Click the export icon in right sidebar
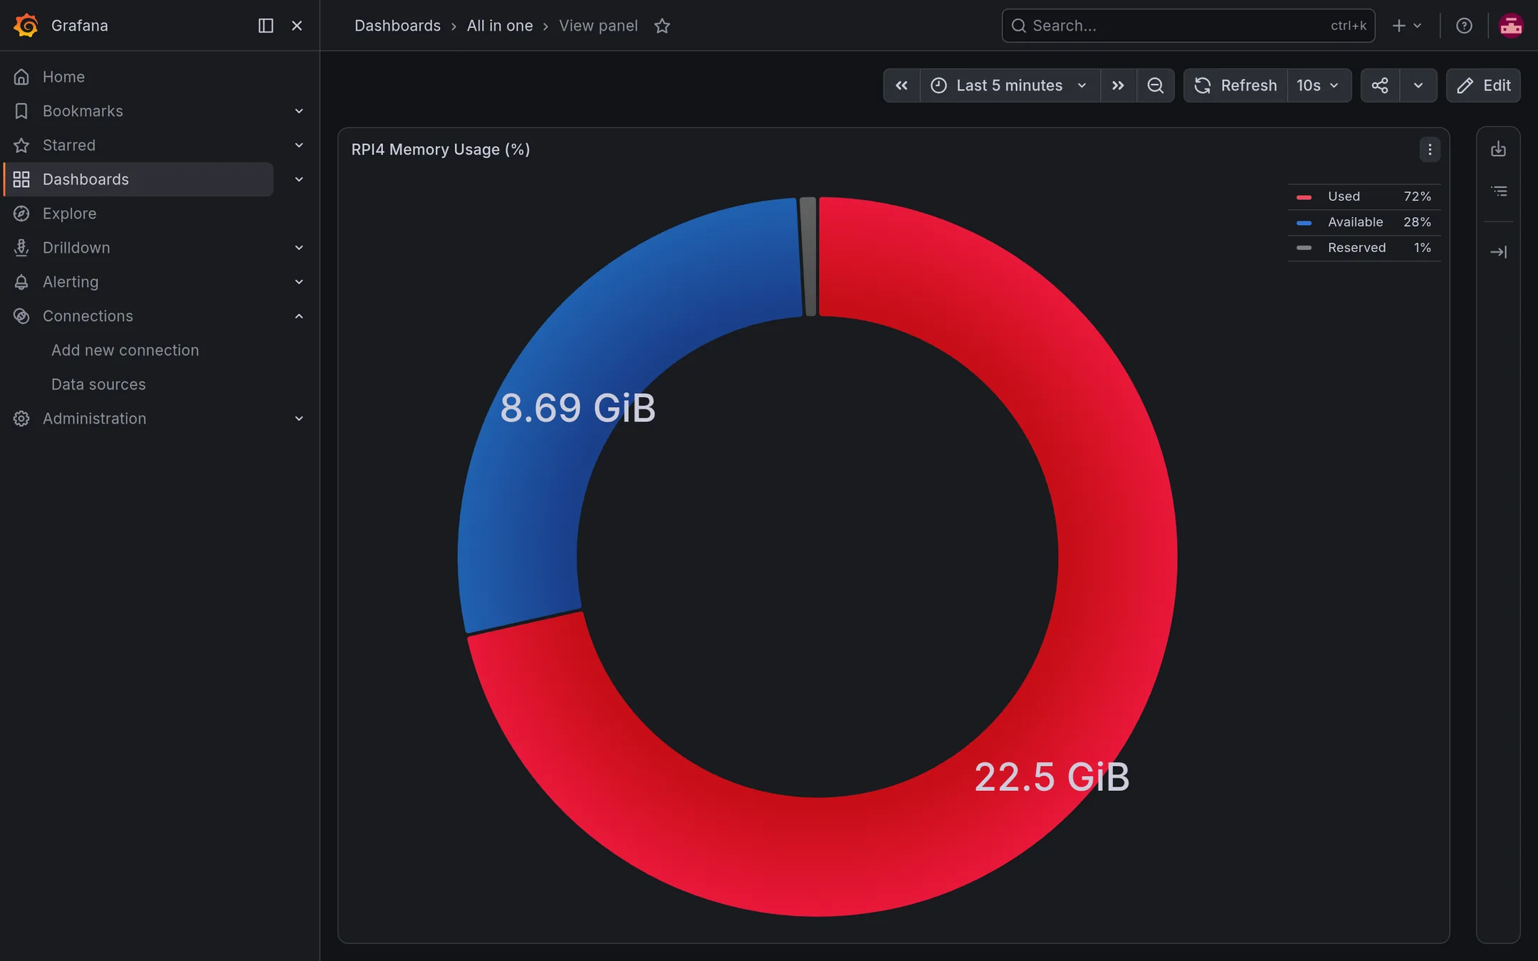 [1498, 149]
